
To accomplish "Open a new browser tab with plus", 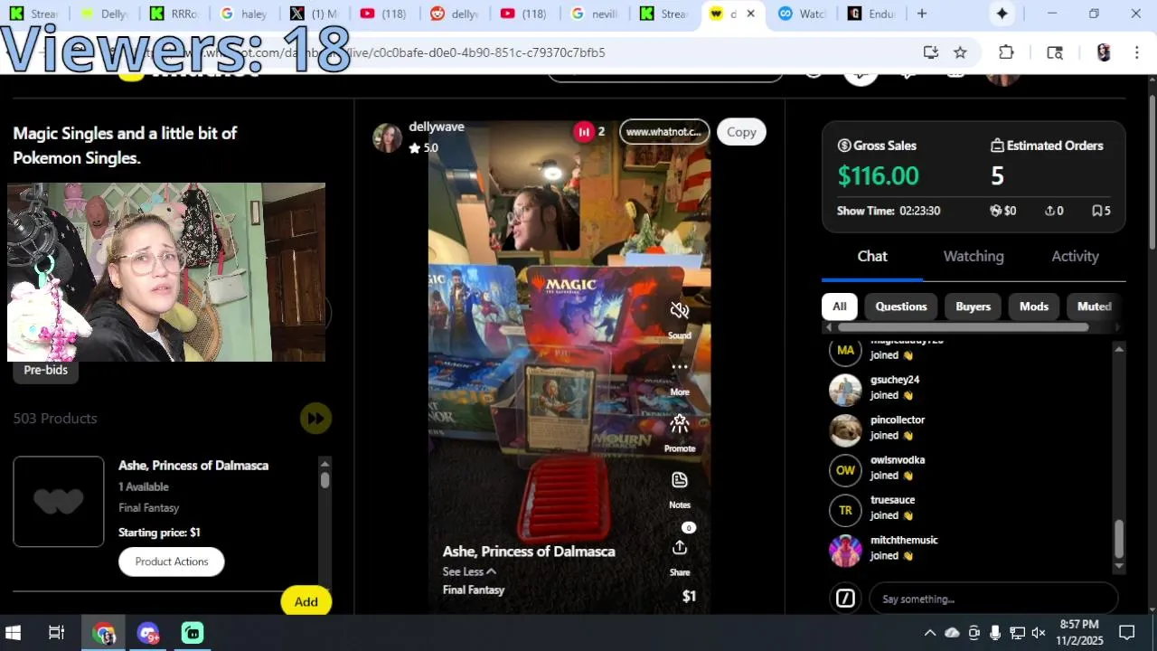I will pyautogui.click(x=921, y=14).
